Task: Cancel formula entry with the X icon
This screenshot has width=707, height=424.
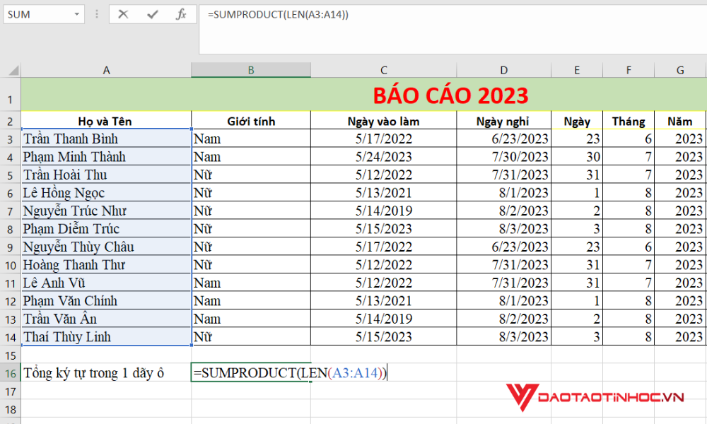Action: point(122,14)
